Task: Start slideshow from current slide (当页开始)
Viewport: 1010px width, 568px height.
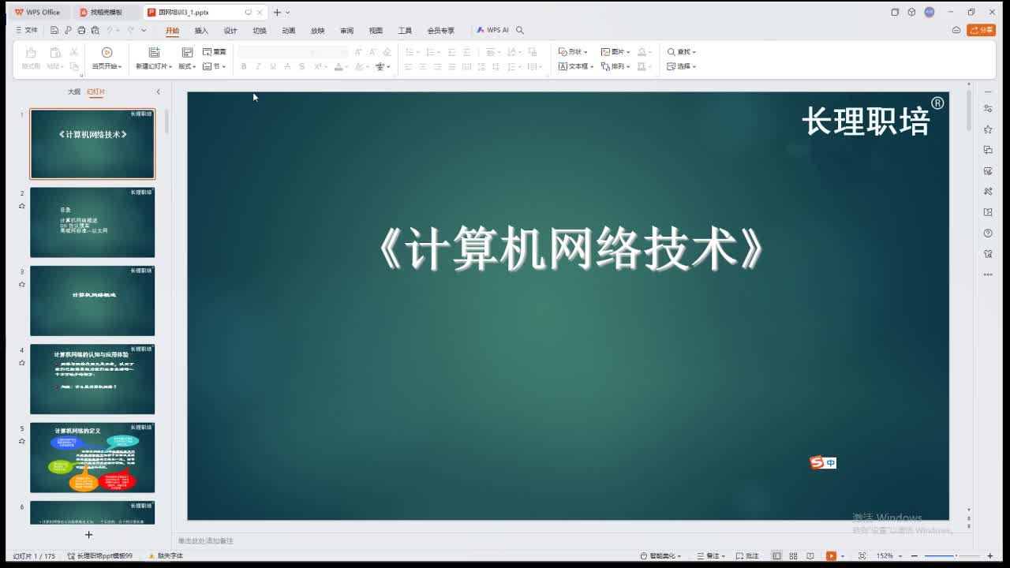Action: 107,58
